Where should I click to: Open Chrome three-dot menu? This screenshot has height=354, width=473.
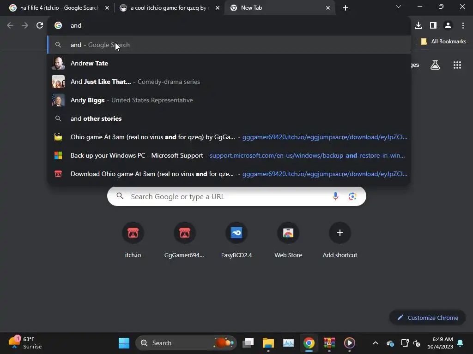463,25
